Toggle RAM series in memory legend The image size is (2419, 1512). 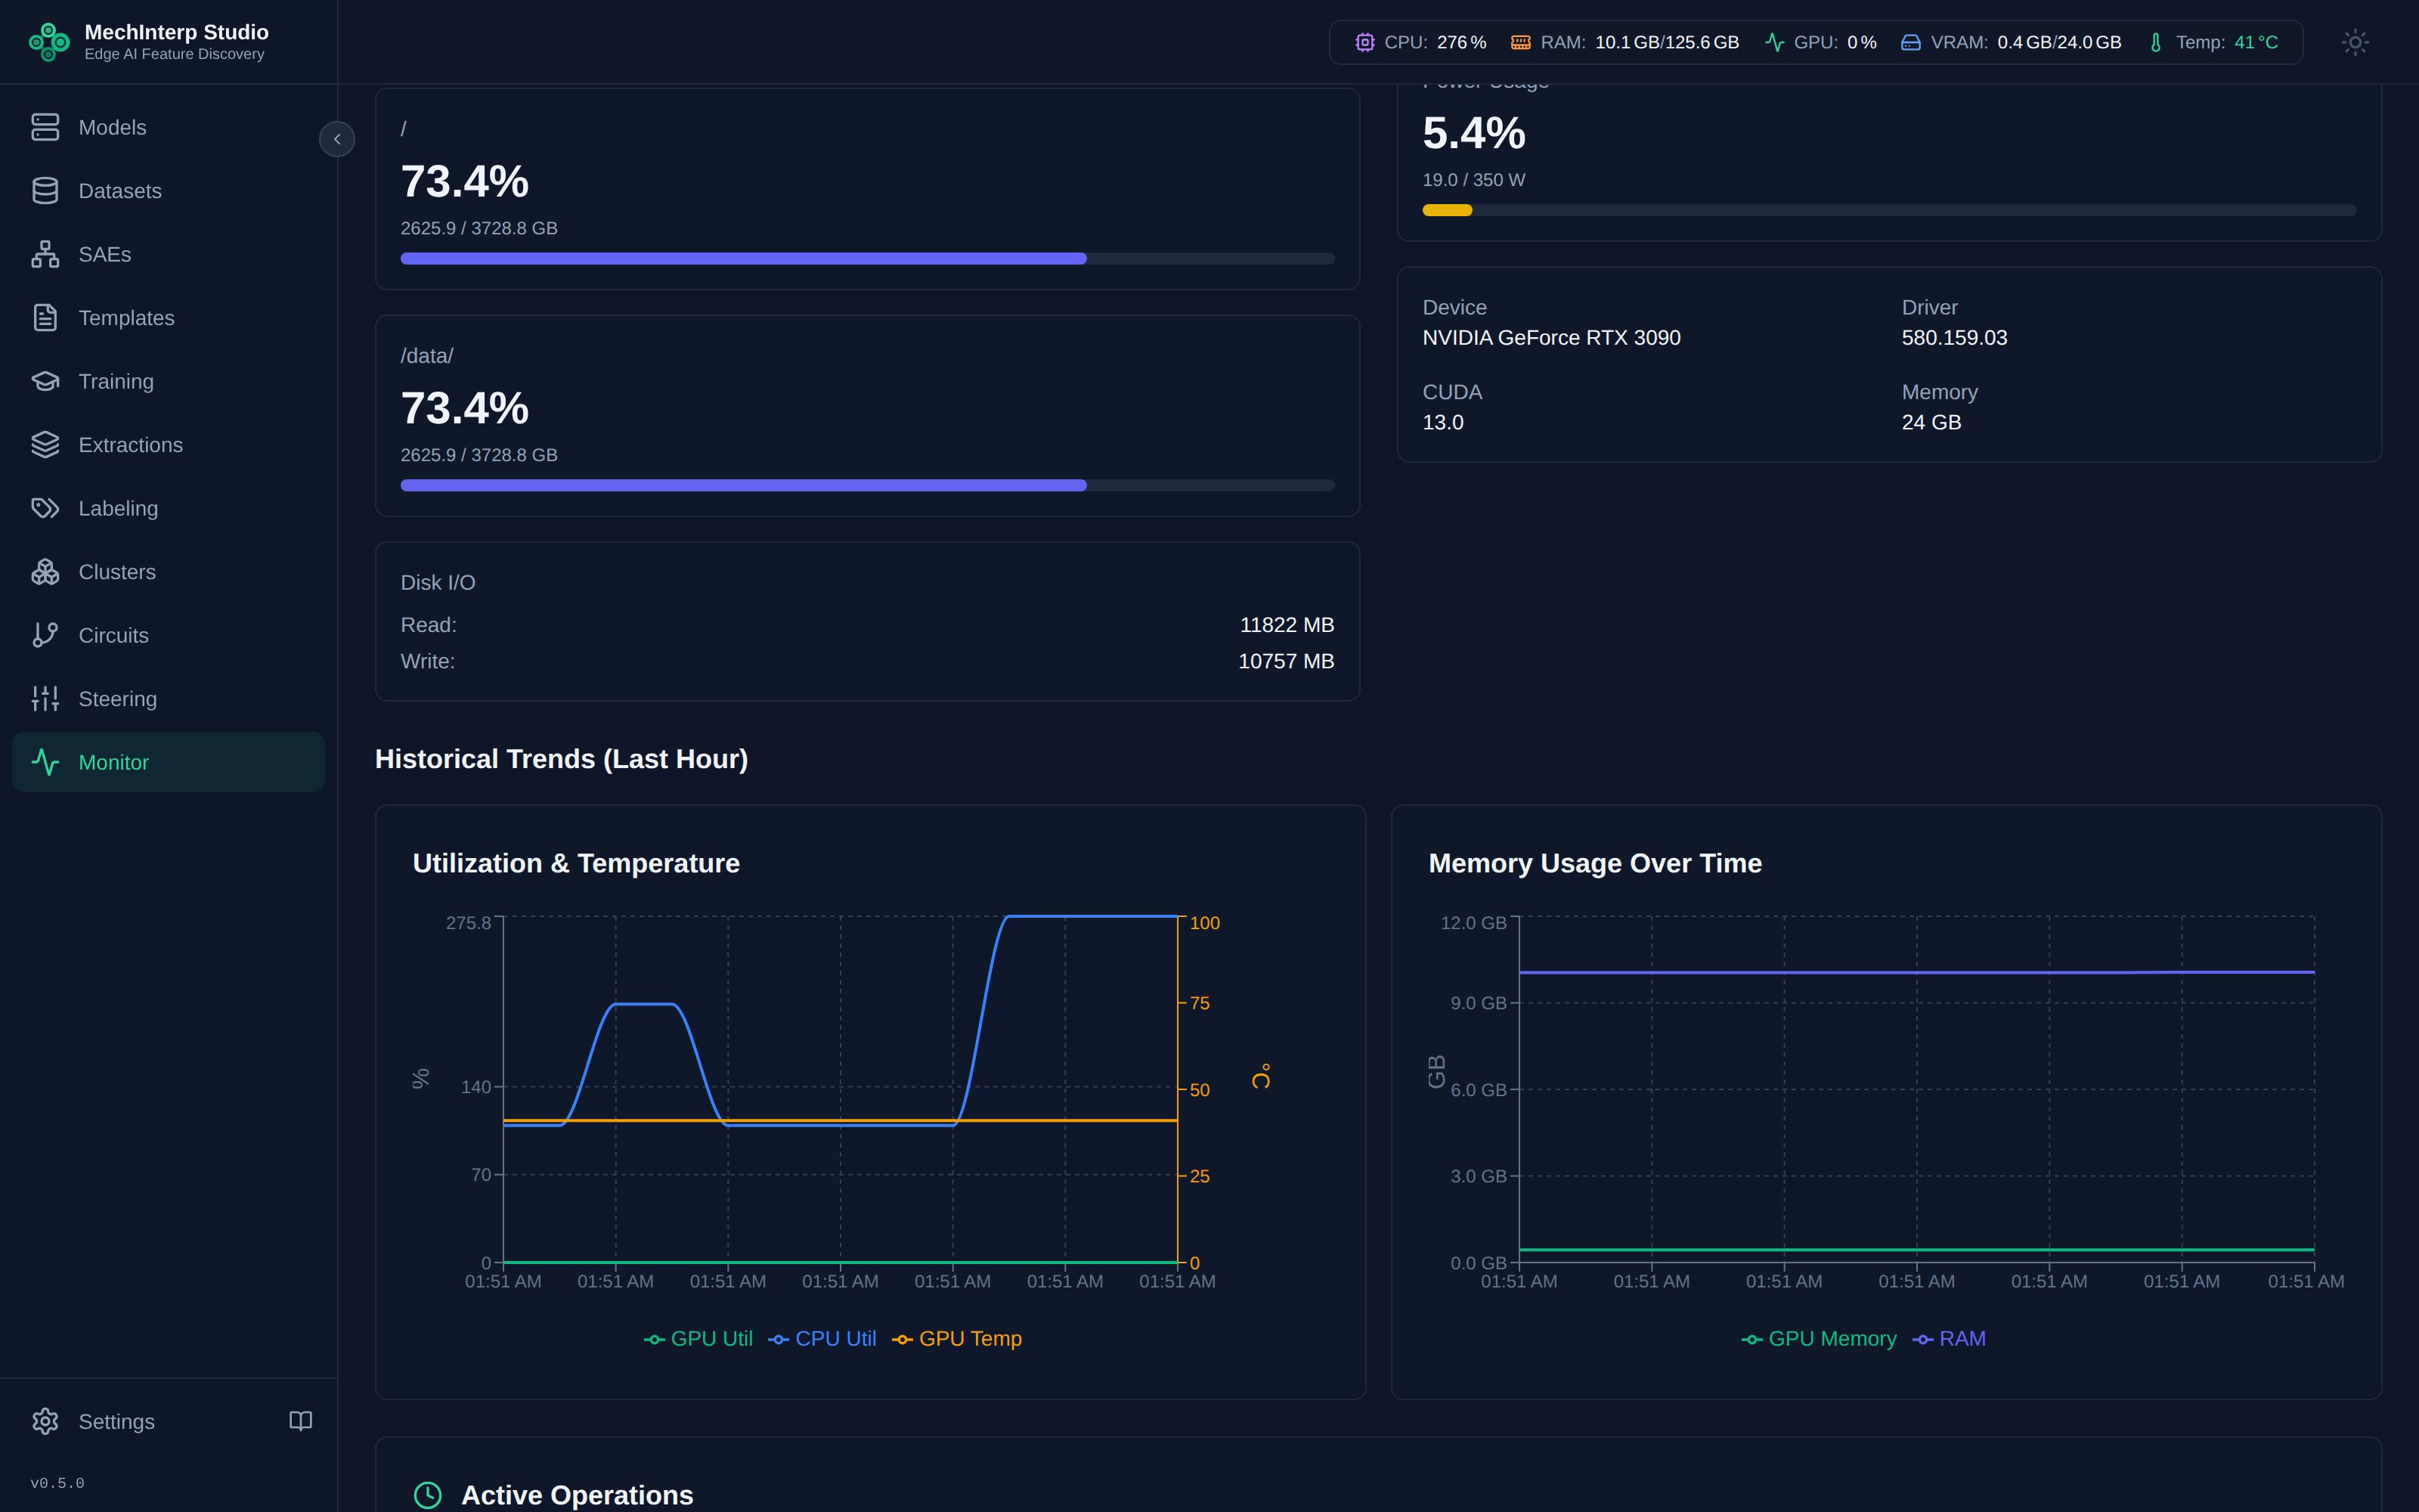coord(1948,1339)
